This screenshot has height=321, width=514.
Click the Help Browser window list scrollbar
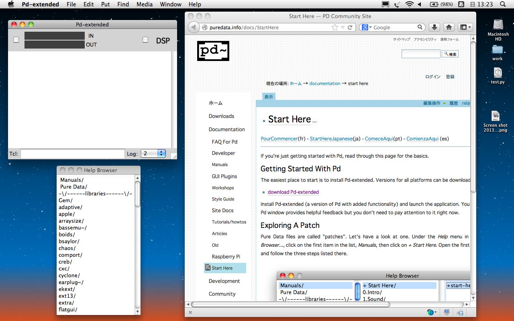(x=137, y=194)
